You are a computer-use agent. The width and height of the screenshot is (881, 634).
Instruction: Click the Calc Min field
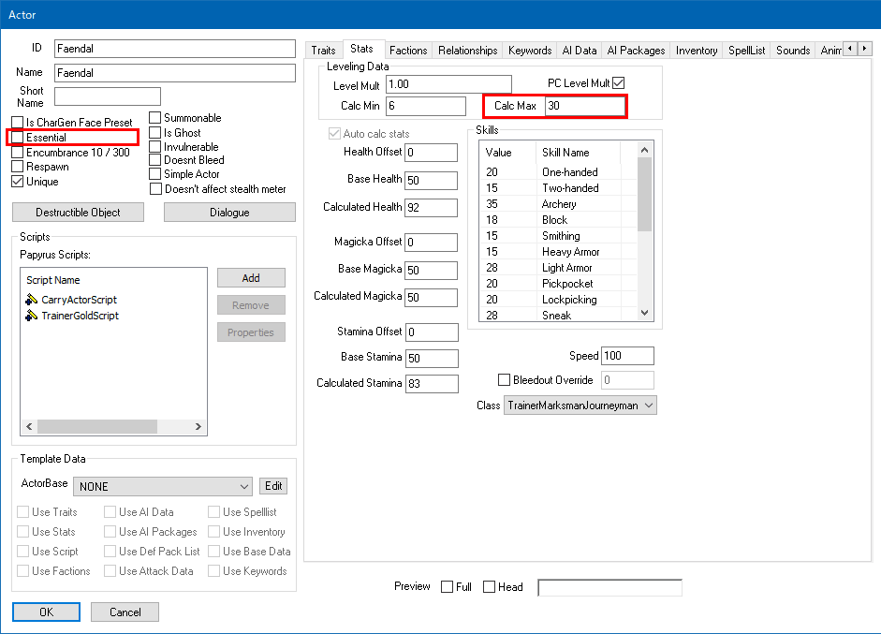(426, 106)
